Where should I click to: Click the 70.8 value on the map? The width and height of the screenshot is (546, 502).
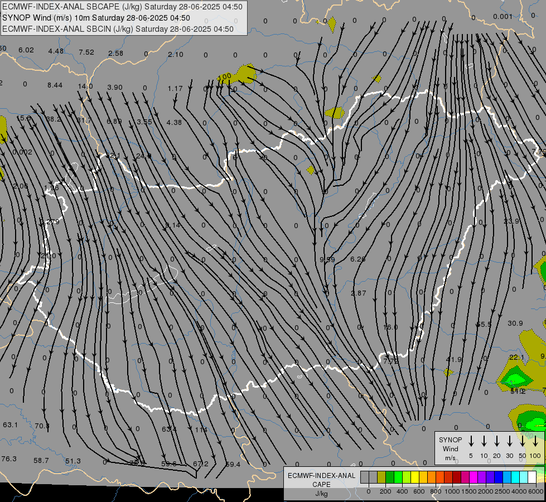point(42,426)
